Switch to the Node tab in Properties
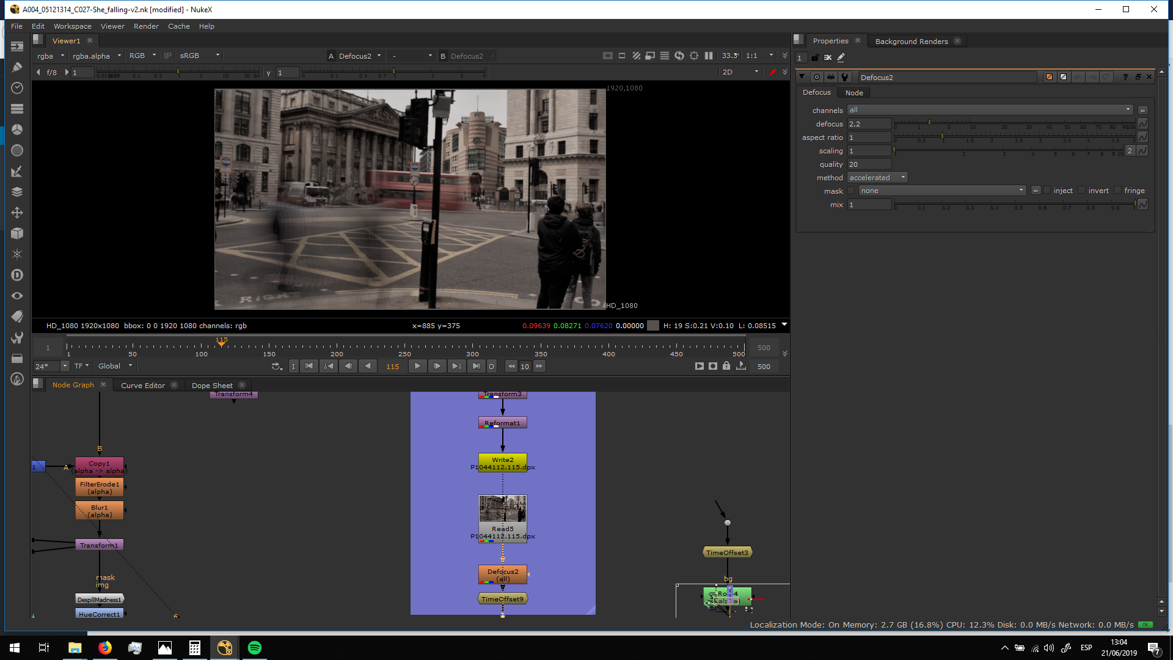This screenshot has width=1173, height=660. 854,93
